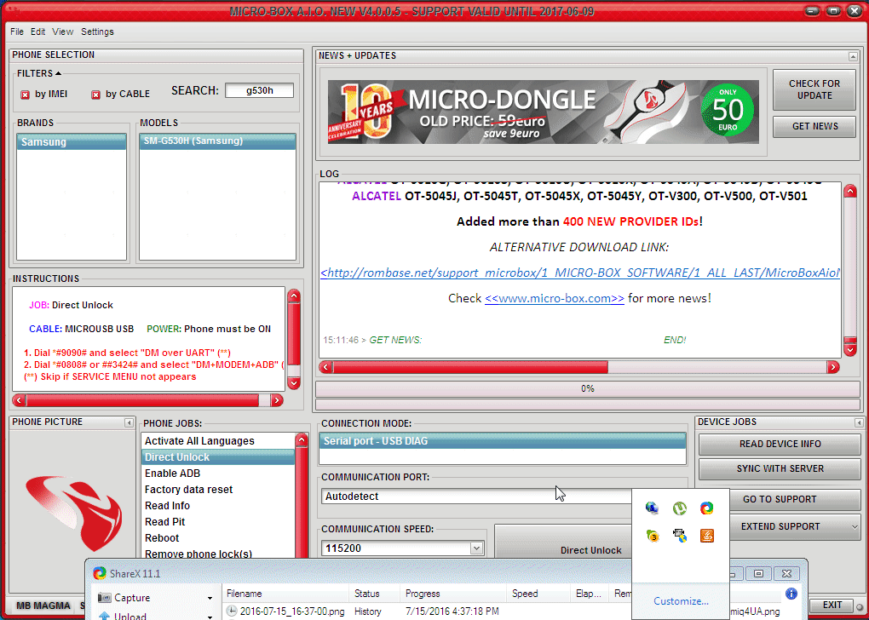Click the phone jobs list scroll up arrow

[x=302, y=440]
